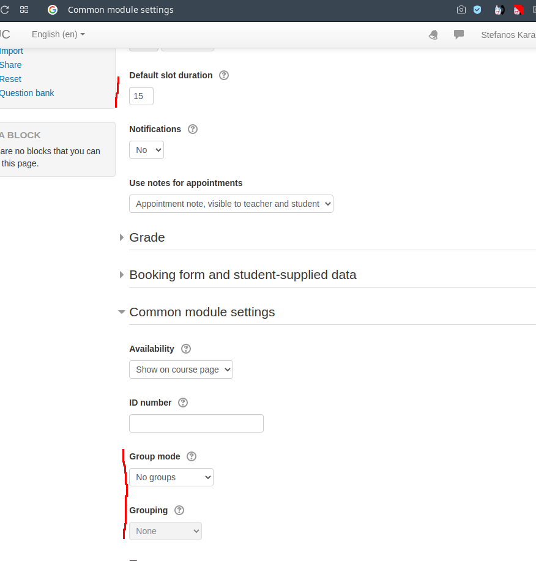Open the Notifications dropdown set to No
This screenshot has height=561, width=536.
[x=146, y=150]
